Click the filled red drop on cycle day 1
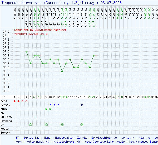 point(15,101)
